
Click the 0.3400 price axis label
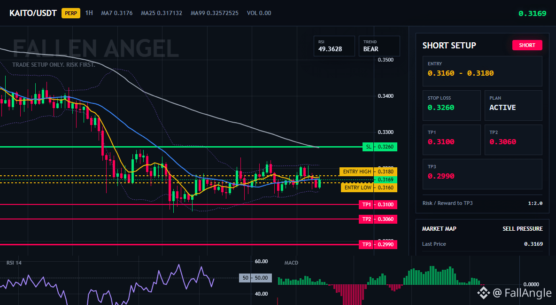point(386,96)
